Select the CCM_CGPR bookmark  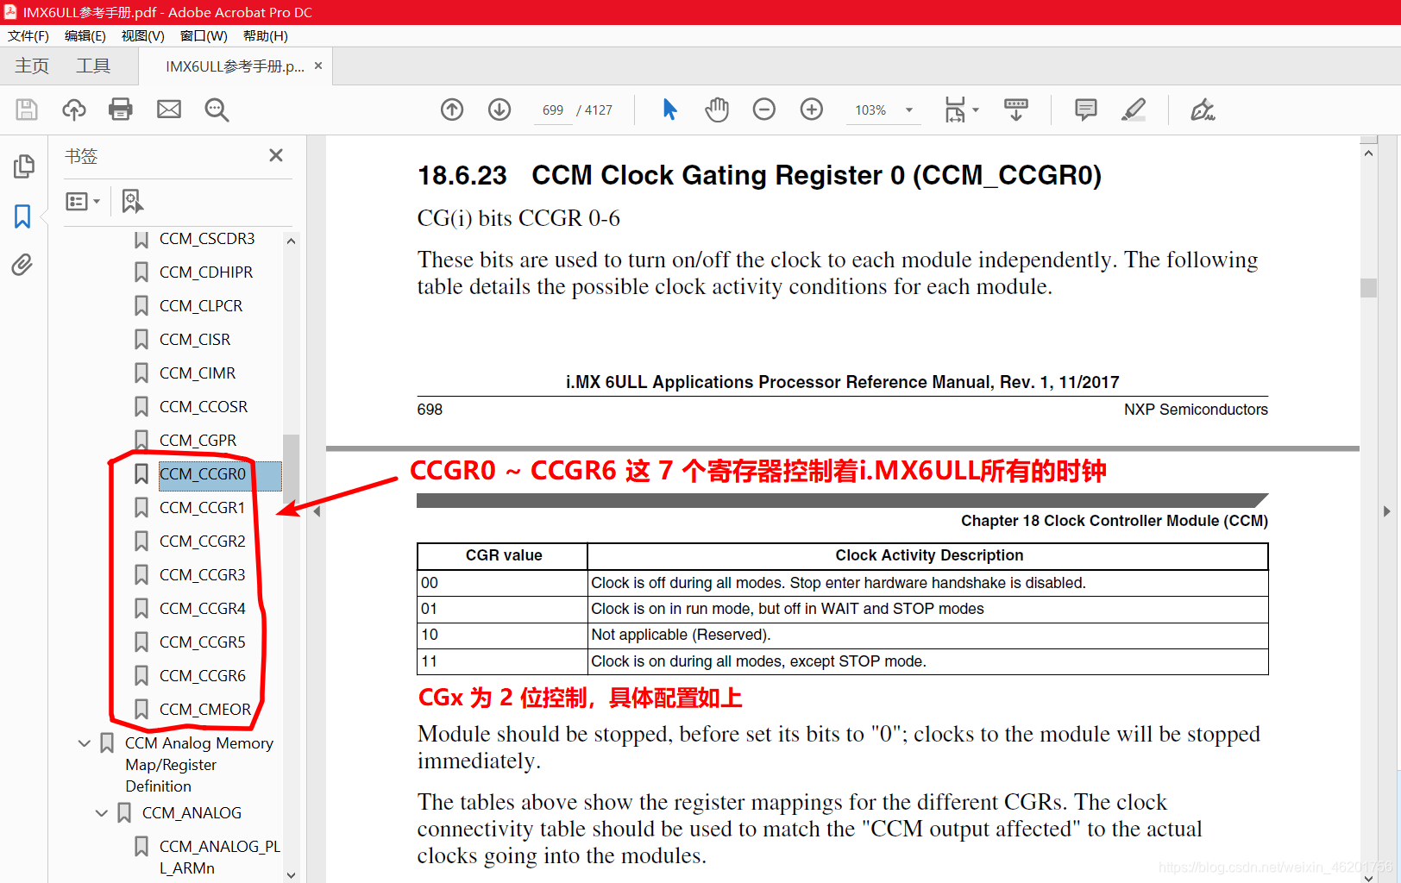click(x=198, y=441)
